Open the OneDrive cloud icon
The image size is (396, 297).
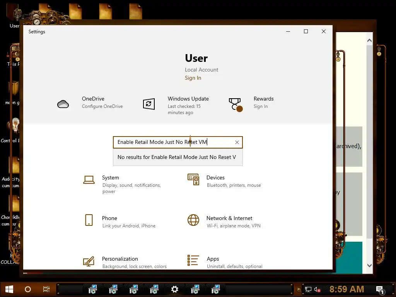(x=63, y=104)
